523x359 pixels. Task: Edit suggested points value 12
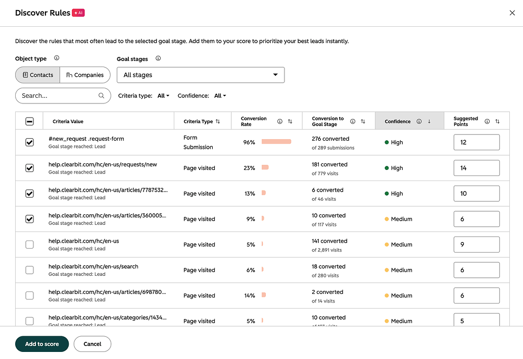[477, 142]
